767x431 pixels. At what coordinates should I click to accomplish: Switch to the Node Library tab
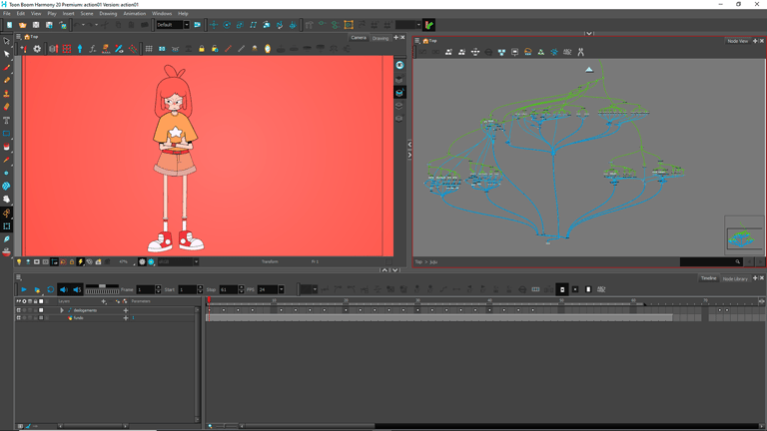735,278
